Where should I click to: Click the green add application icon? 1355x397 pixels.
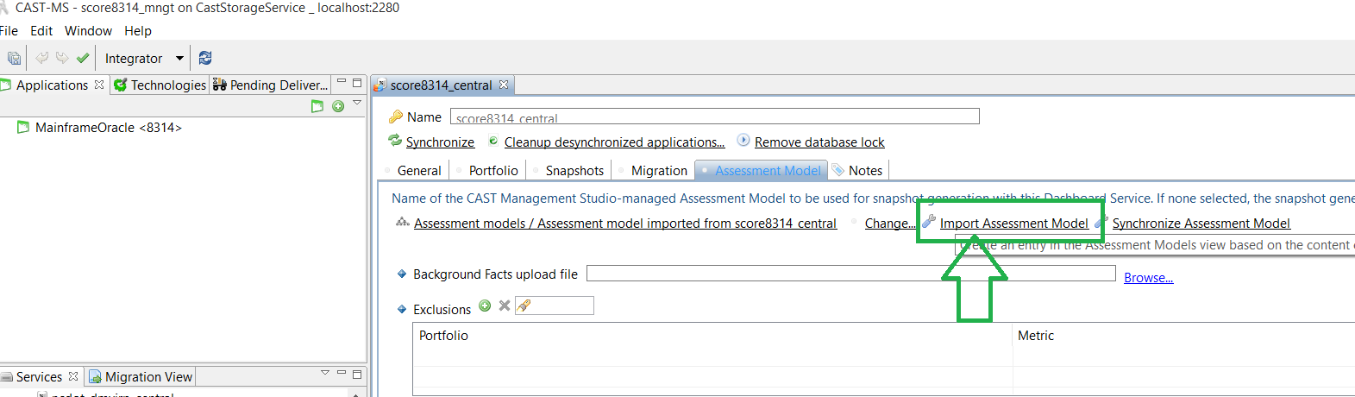338,106
